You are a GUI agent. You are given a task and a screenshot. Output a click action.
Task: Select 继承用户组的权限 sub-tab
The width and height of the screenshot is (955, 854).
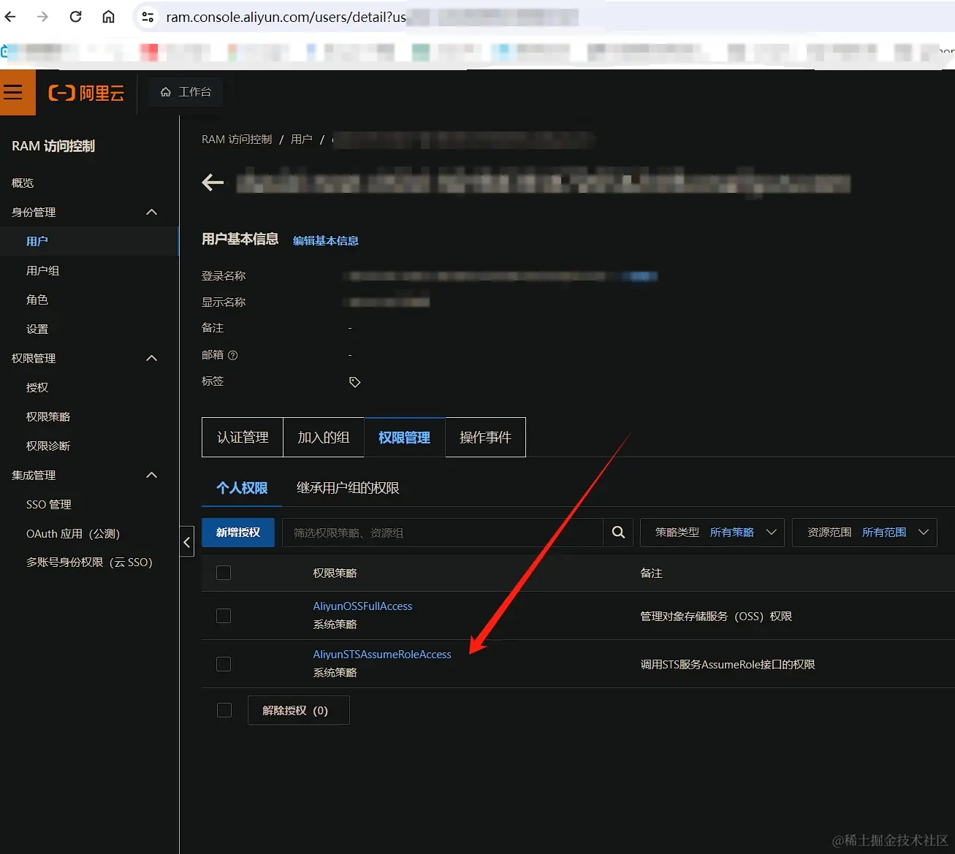(348, 487)
